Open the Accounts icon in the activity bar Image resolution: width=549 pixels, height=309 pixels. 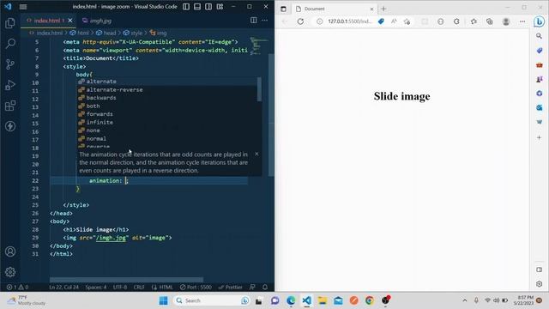click(x=10, y=251)
